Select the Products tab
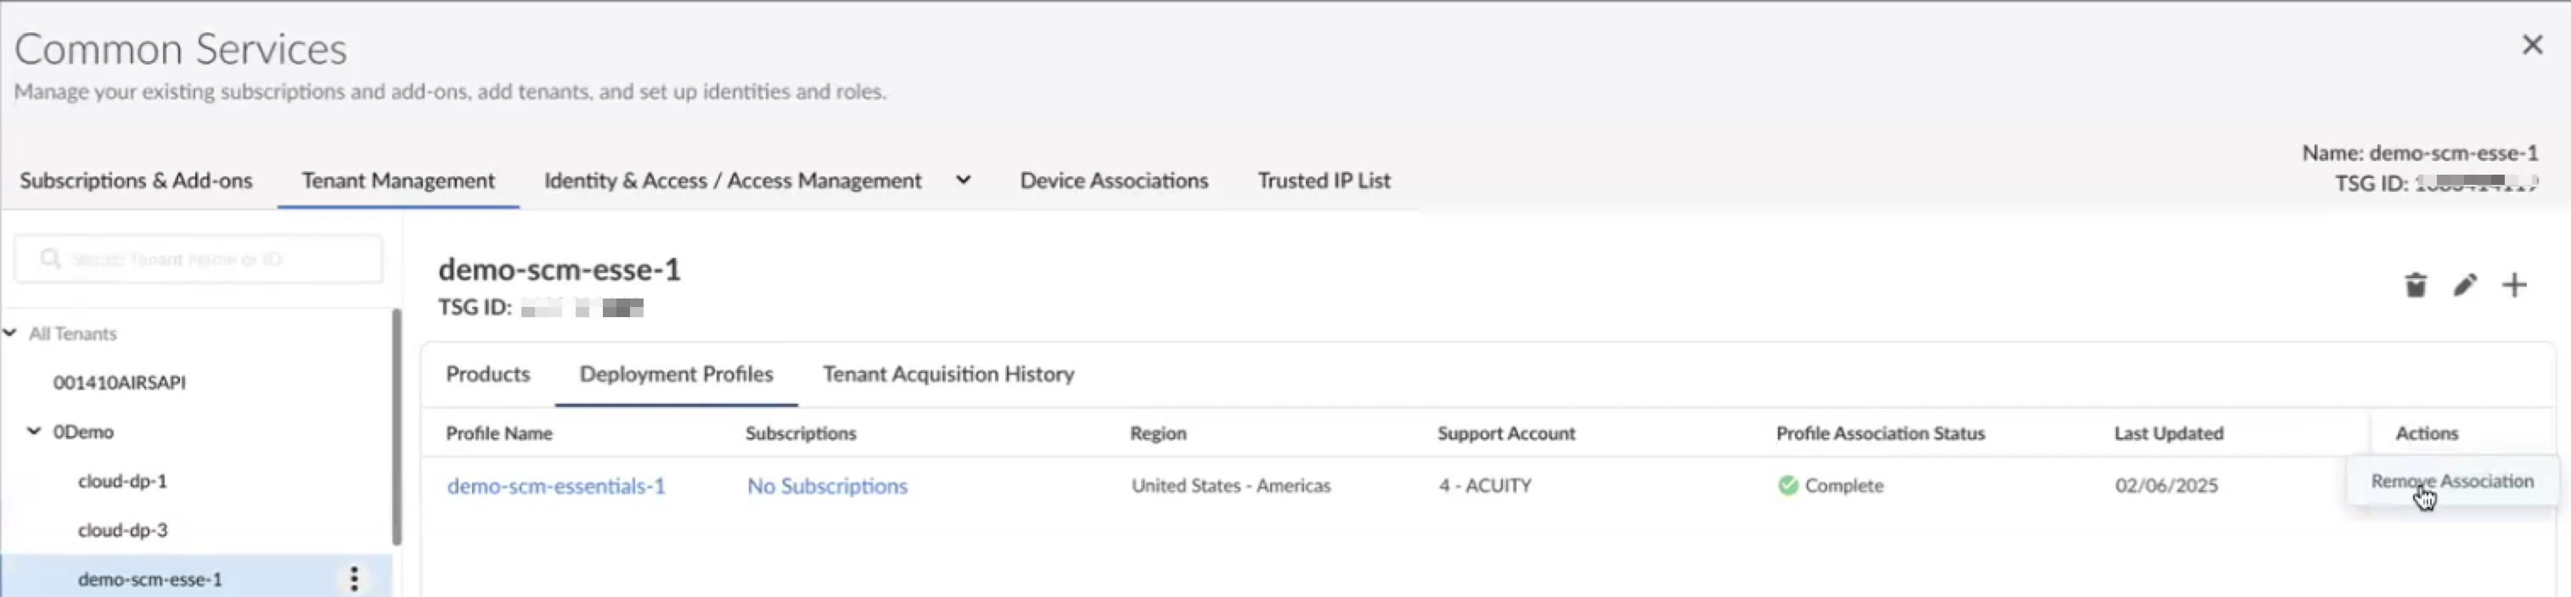Image resolution: width=2571 pixels, height=597 pixels. click(487, 374)
